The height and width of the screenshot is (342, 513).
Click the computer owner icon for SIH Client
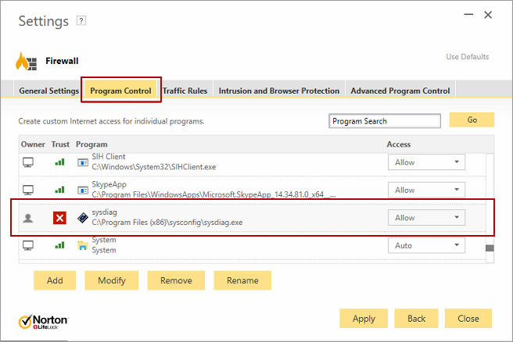coord(28,162)
